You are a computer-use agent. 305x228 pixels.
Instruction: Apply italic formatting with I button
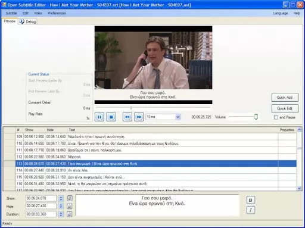pyautogui.click(x=251, y=210)
